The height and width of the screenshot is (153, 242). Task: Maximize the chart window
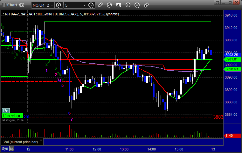pyautogui.click(x=230, y=2)
